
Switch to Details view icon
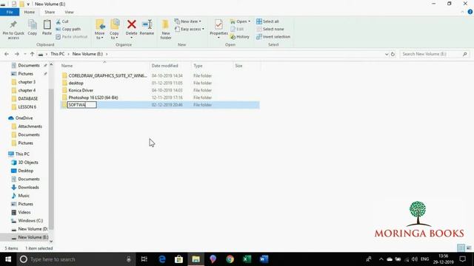click(x=461, y=248)
